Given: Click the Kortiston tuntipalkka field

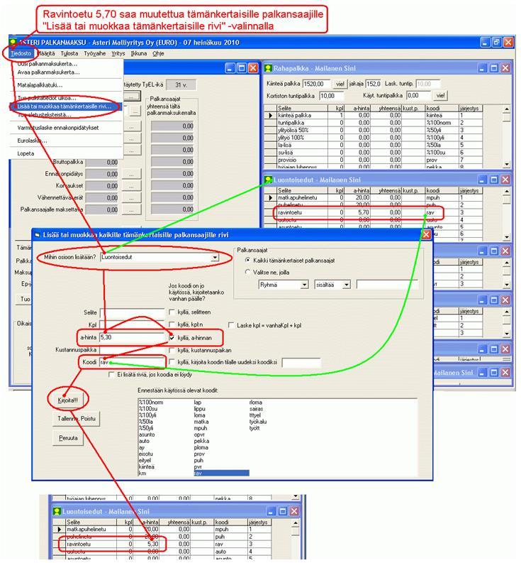Looking at the screenshot, I should click(331, 96).
